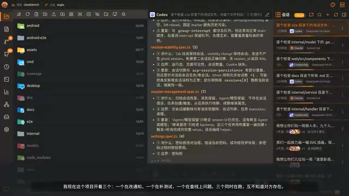Refresh conversations sync icon
The image size is (349, 196).
click(x=336, y=15)
